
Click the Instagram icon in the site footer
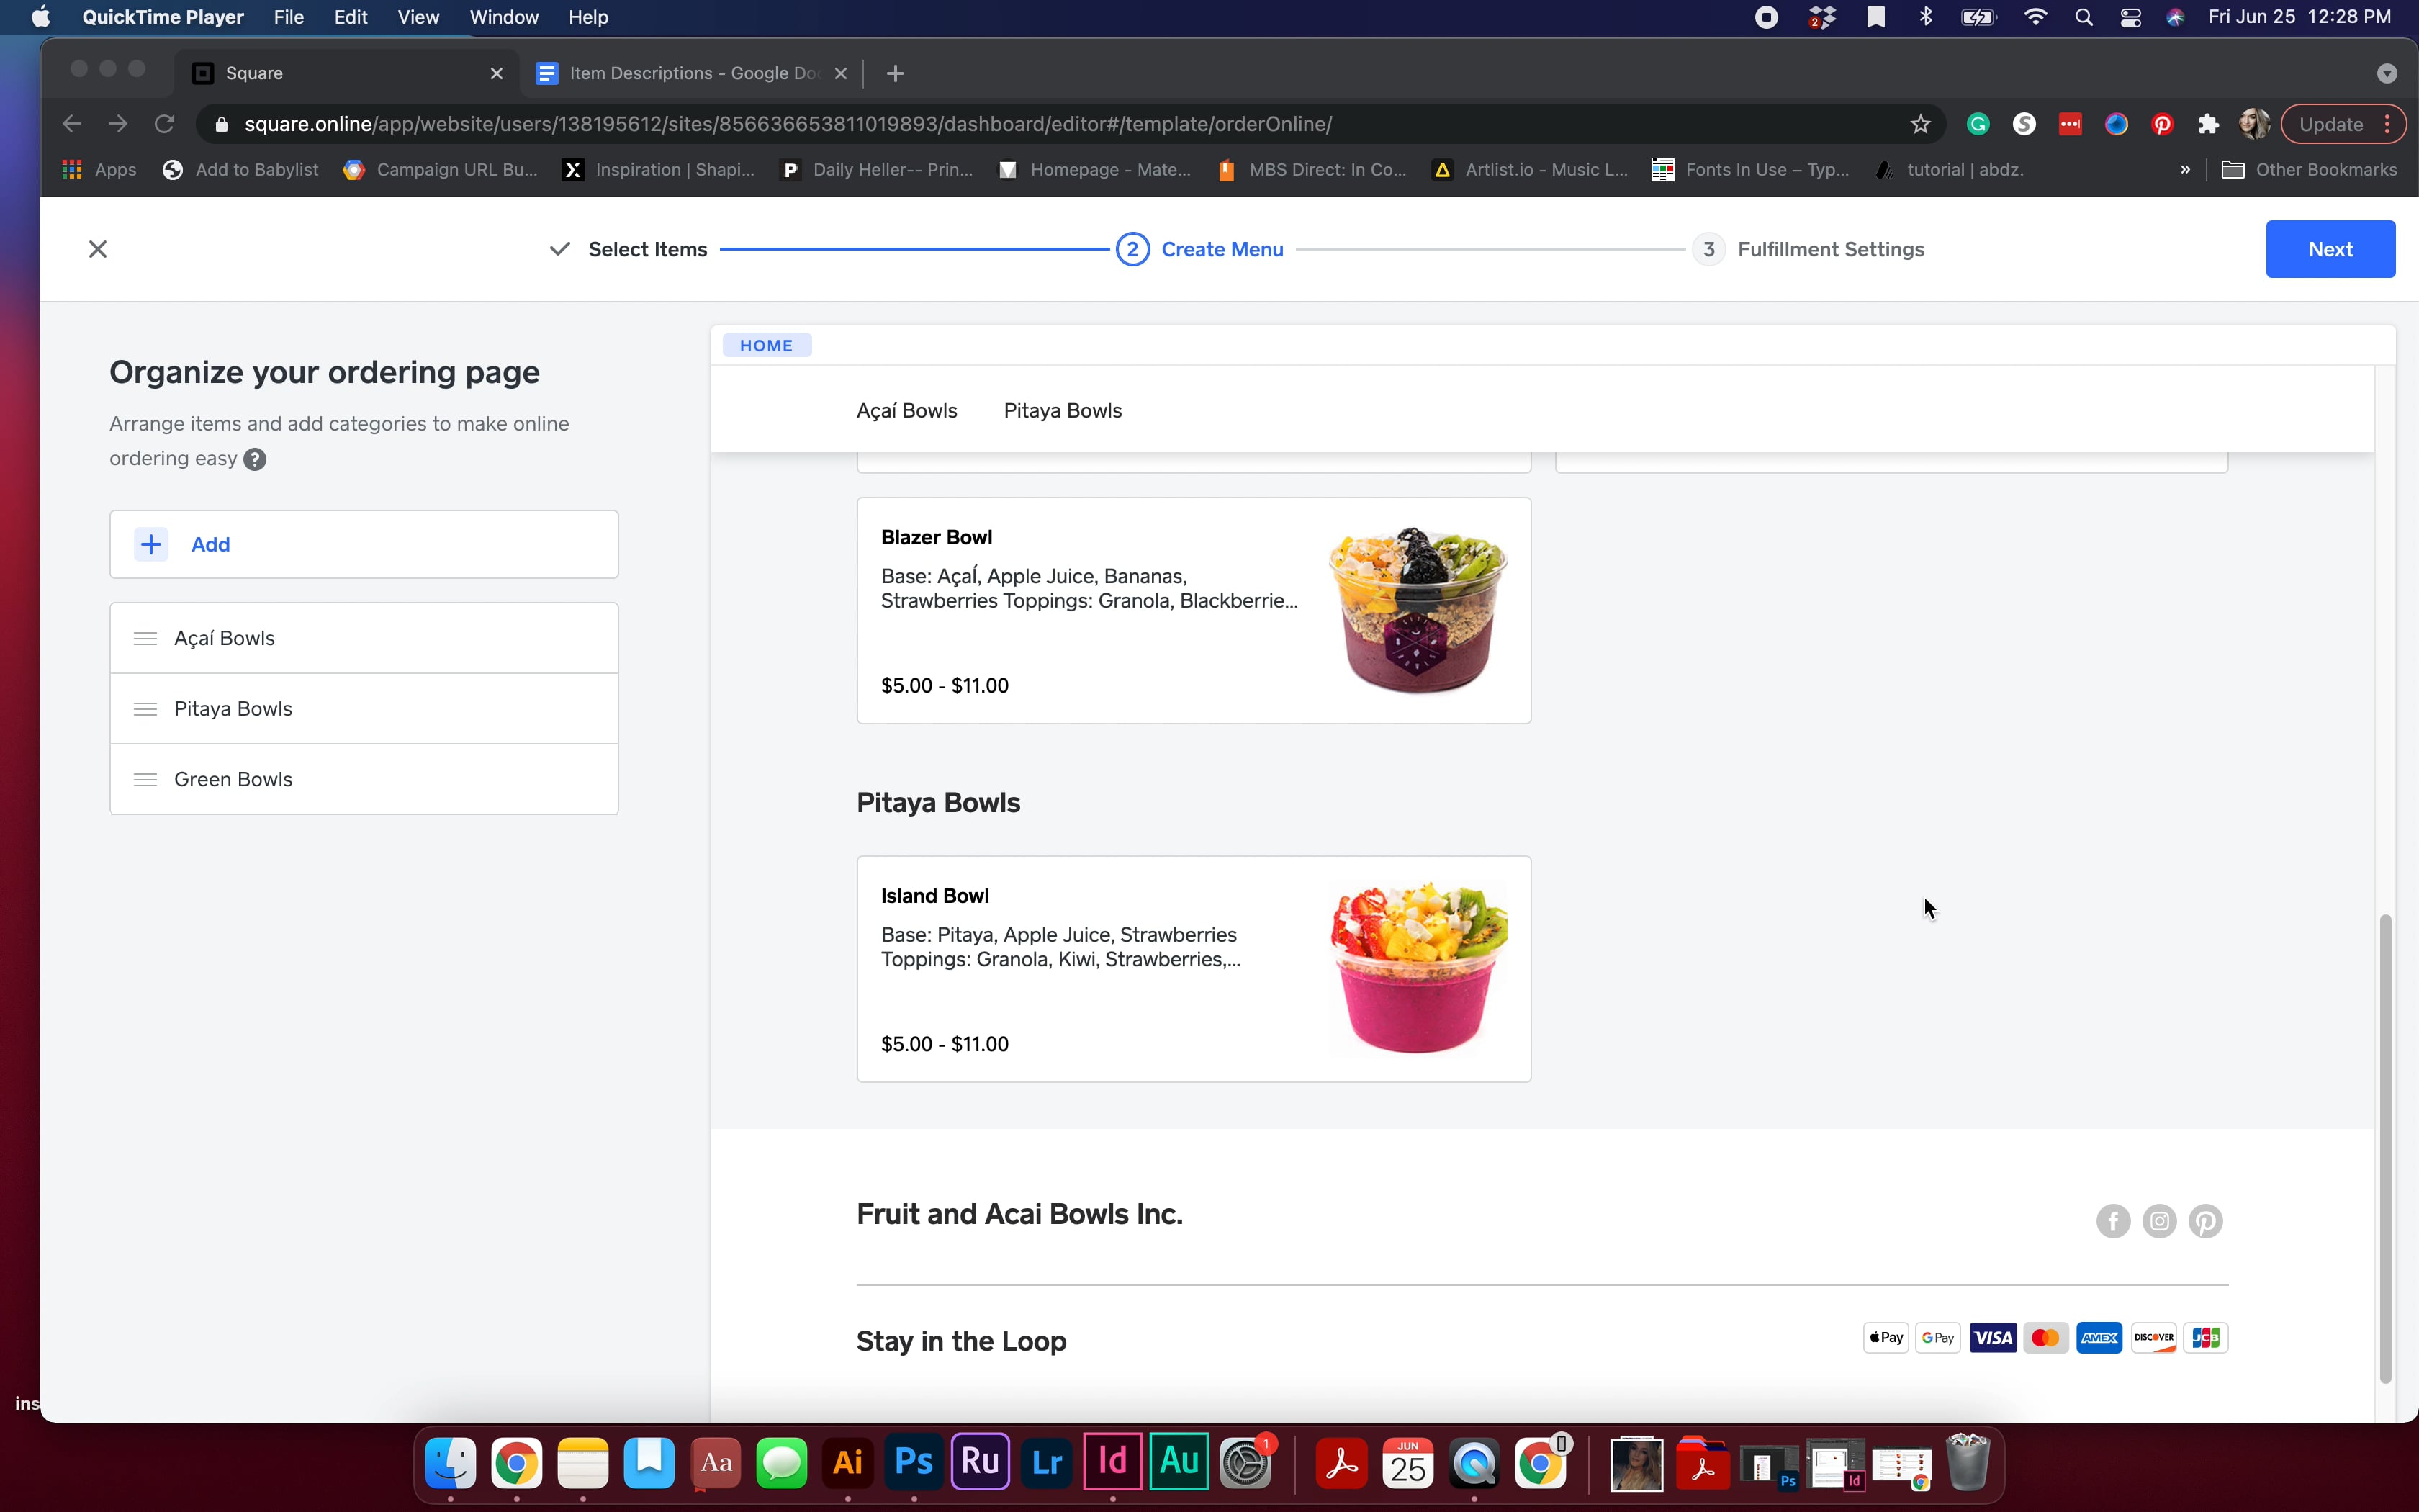pyautogui.click(x=2159, y=1221)
